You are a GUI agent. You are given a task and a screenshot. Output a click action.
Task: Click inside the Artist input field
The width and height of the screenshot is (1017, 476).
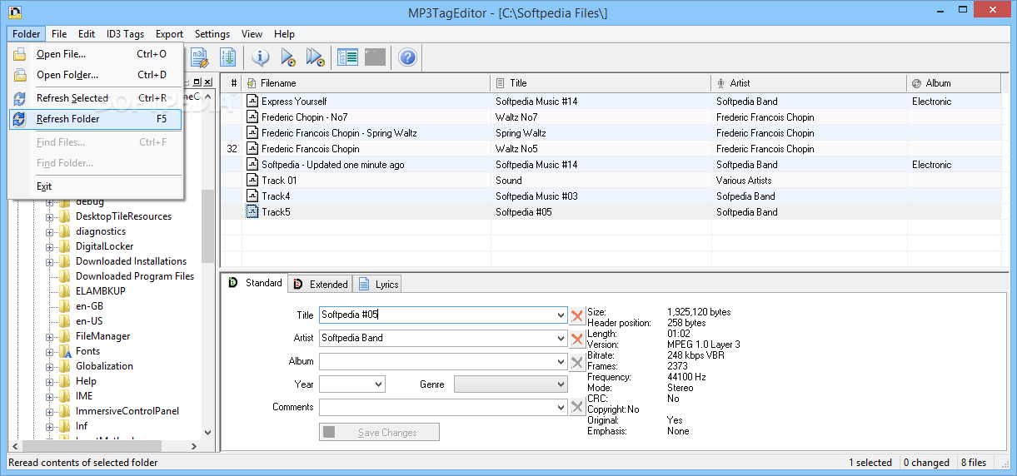[x=436, y=339]
